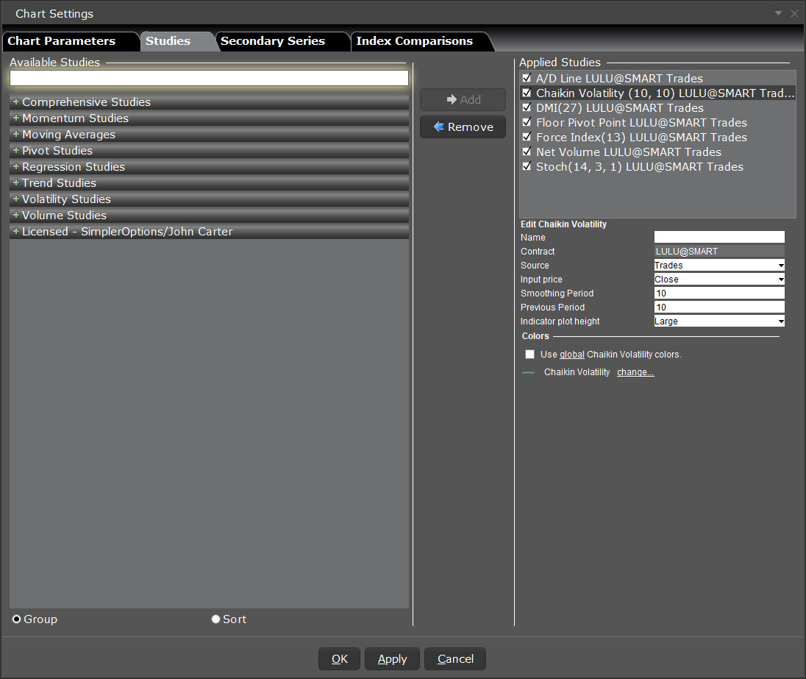Uncheck the A/D Line LULU@SMART study
Viewport: 806px width, 679px height.
tap(526, 78)
